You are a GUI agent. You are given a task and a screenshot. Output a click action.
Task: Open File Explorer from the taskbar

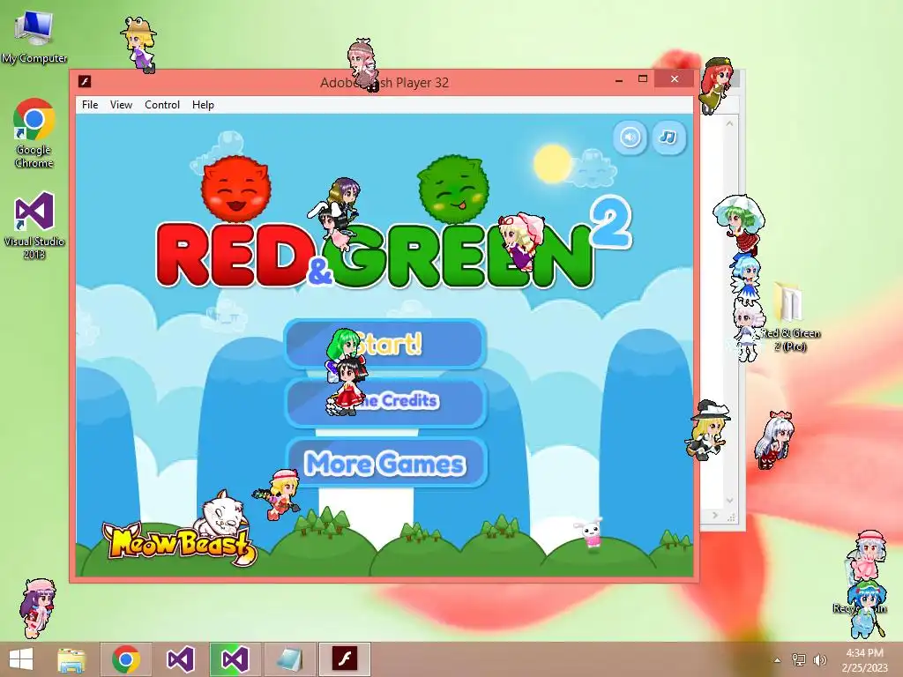click(71, 659)
